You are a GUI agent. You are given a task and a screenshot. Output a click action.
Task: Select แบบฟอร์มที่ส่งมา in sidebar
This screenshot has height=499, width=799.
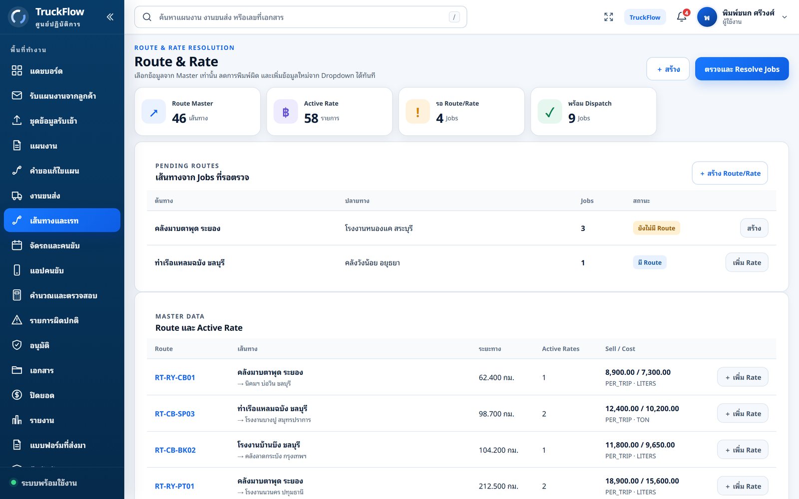point(62,445)
